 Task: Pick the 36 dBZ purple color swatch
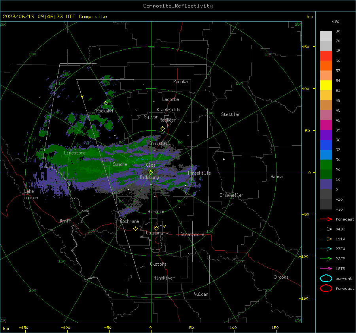(326, 135)
